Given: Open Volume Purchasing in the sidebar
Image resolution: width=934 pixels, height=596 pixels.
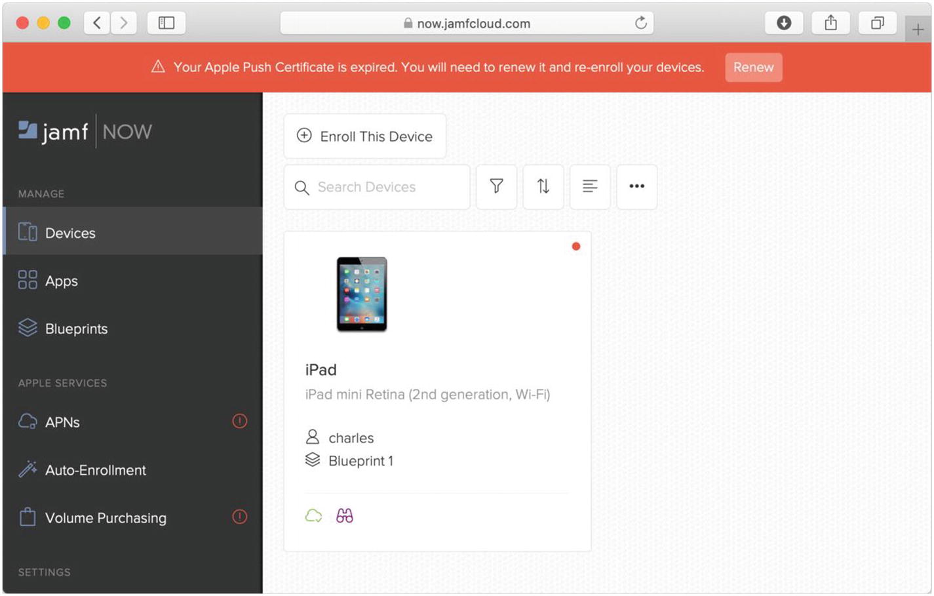Looking at the screenshot, I should [x=132, y=517].
